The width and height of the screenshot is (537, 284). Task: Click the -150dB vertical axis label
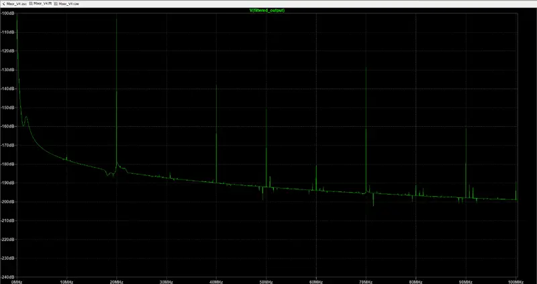7,107
